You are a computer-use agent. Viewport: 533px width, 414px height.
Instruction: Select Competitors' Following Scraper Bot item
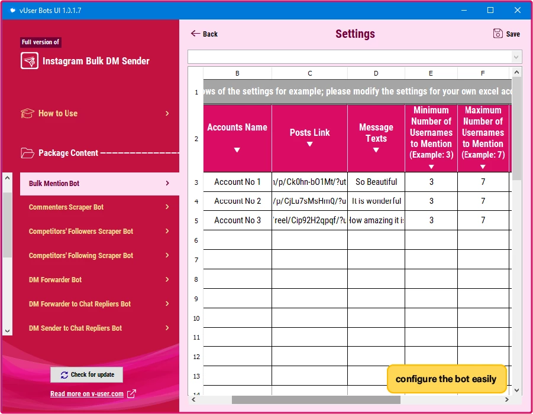coord(99,255)
